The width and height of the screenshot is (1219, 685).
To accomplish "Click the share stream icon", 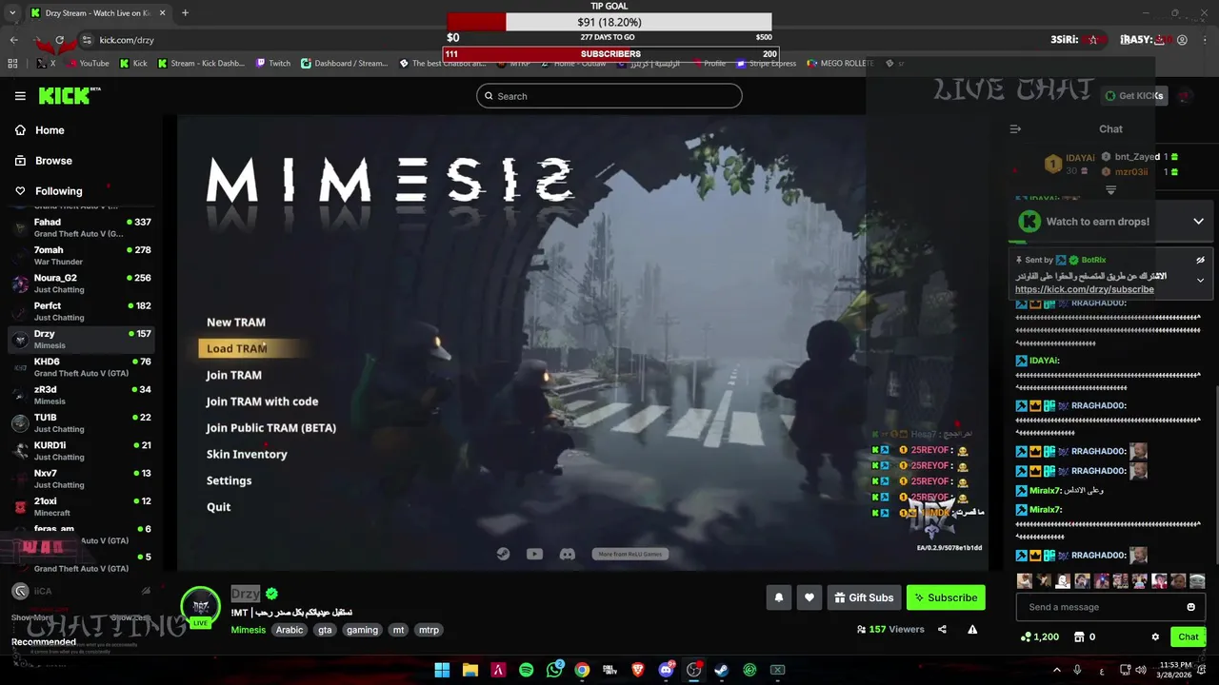I will (x=942, y=629).
